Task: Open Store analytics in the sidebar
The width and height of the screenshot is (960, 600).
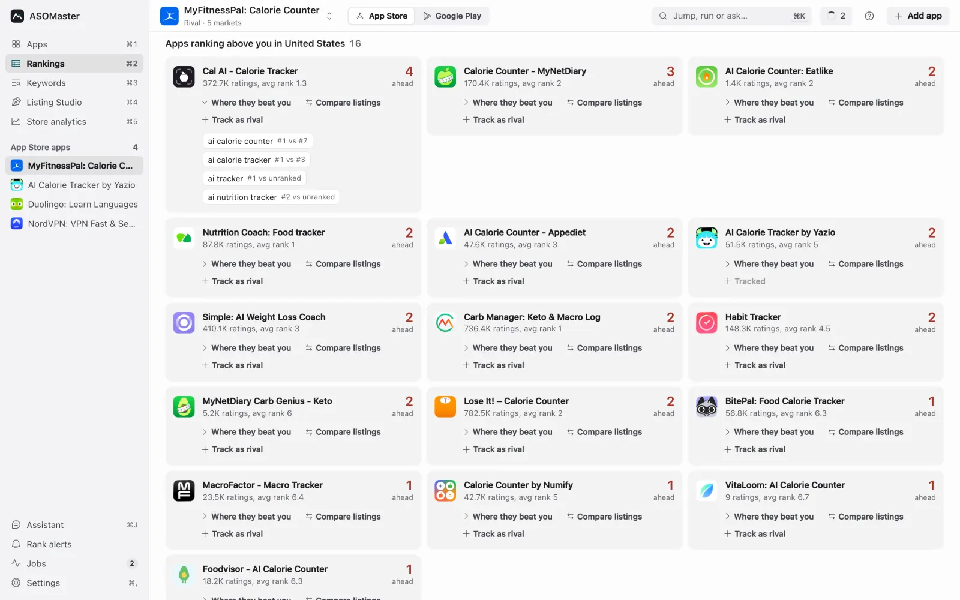Action: point(74,121)
